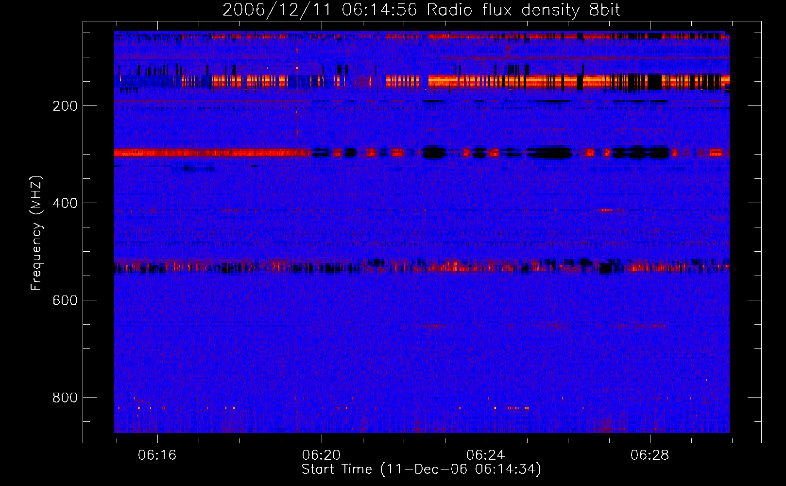Click the 06:24 time tick label

point(485,455)
